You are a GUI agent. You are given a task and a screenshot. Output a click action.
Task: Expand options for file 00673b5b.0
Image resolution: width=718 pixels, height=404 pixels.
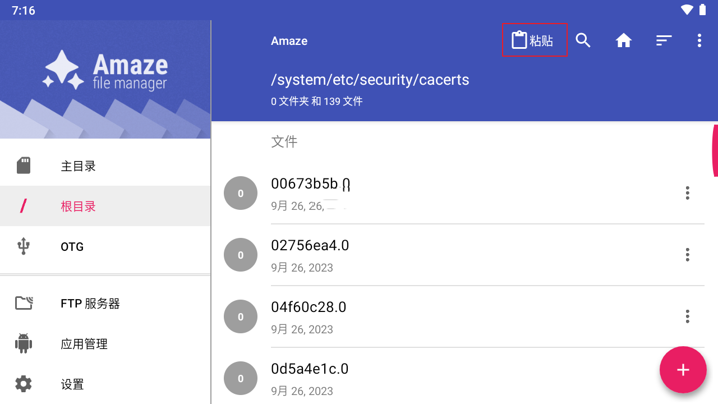click(687, 193)
